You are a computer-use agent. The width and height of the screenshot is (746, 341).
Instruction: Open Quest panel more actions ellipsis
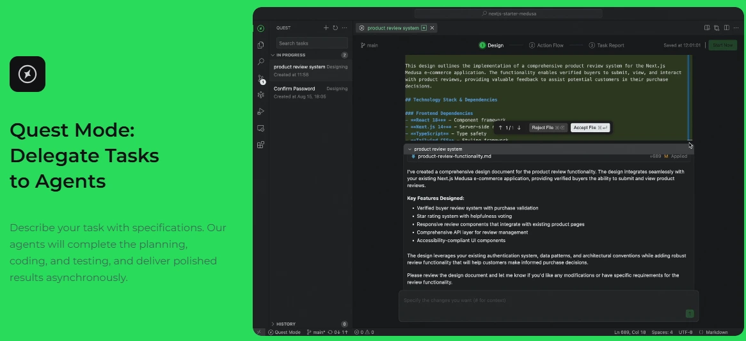tap(344, 28)
